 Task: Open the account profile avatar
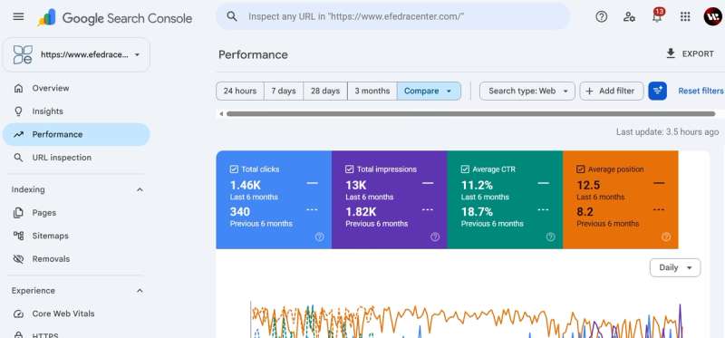click(x=712, y=17)
